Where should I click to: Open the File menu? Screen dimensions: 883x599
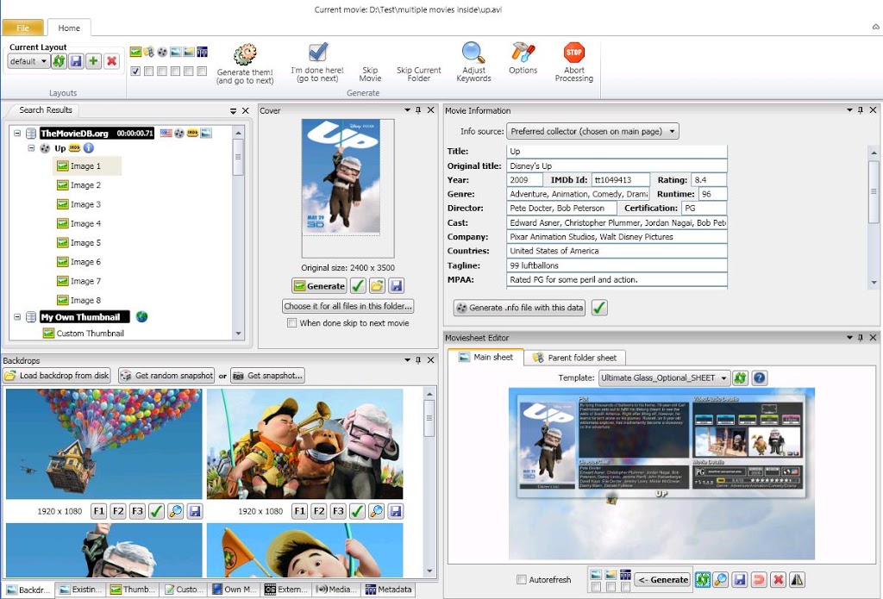(x=23, y=28)
